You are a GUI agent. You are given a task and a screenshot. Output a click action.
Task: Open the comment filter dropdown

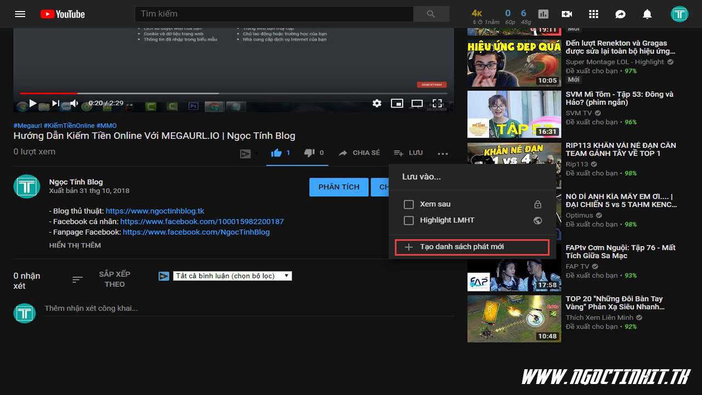pos(233,276)
